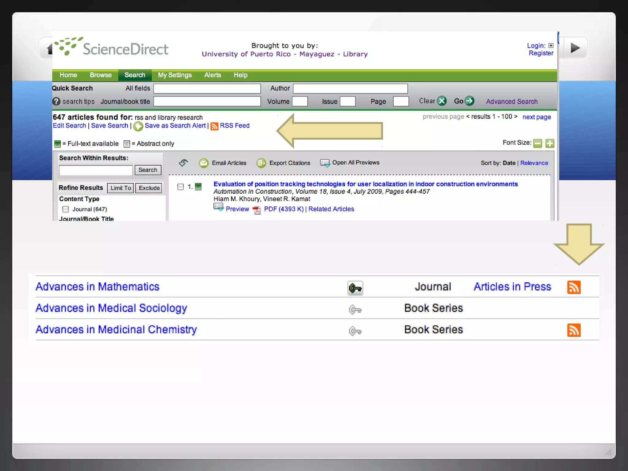Click the search tips question mark icon
The width and height of the screenshot is (628, 471).
point(56,101)
